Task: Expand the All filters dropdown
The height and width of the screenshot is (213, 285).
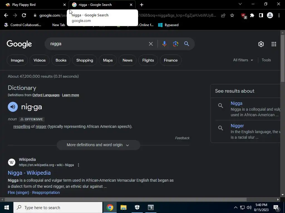Action: (243, 60)
